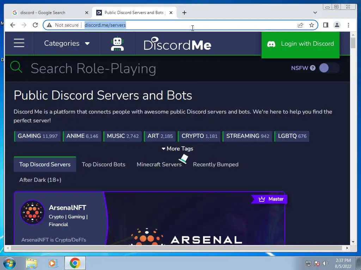Viewport: 361px width, 270px height.
Task: Share this page via the share icon
Action: [x=300, y=25]
